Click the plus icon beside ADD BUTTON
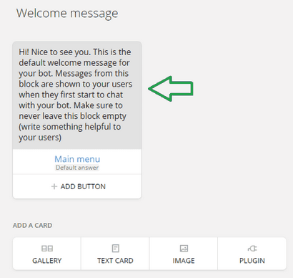Image resolution: width=293 pixels, height=278 pixels. (x=54, y=186)
